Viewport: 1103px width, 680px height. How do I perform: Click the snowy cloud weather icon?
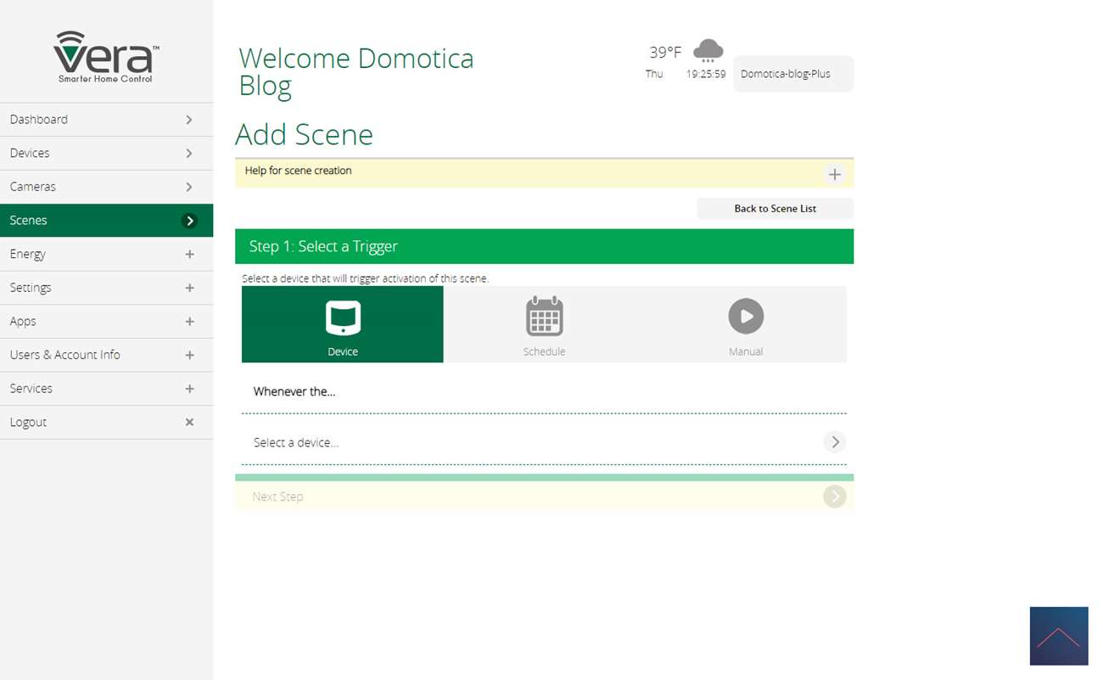708,51
